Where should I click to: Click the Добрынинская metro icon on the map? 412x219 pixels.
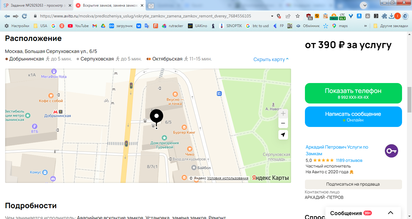click(55, 112)
